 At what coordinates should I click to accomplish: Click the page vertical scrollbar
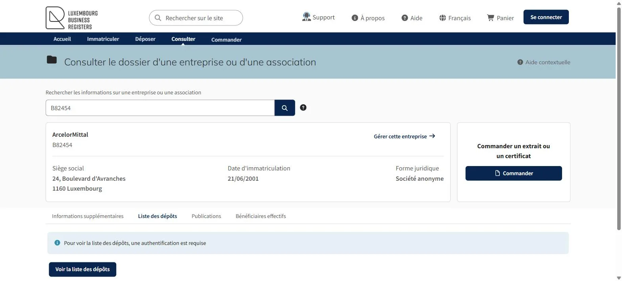point(619,119)
